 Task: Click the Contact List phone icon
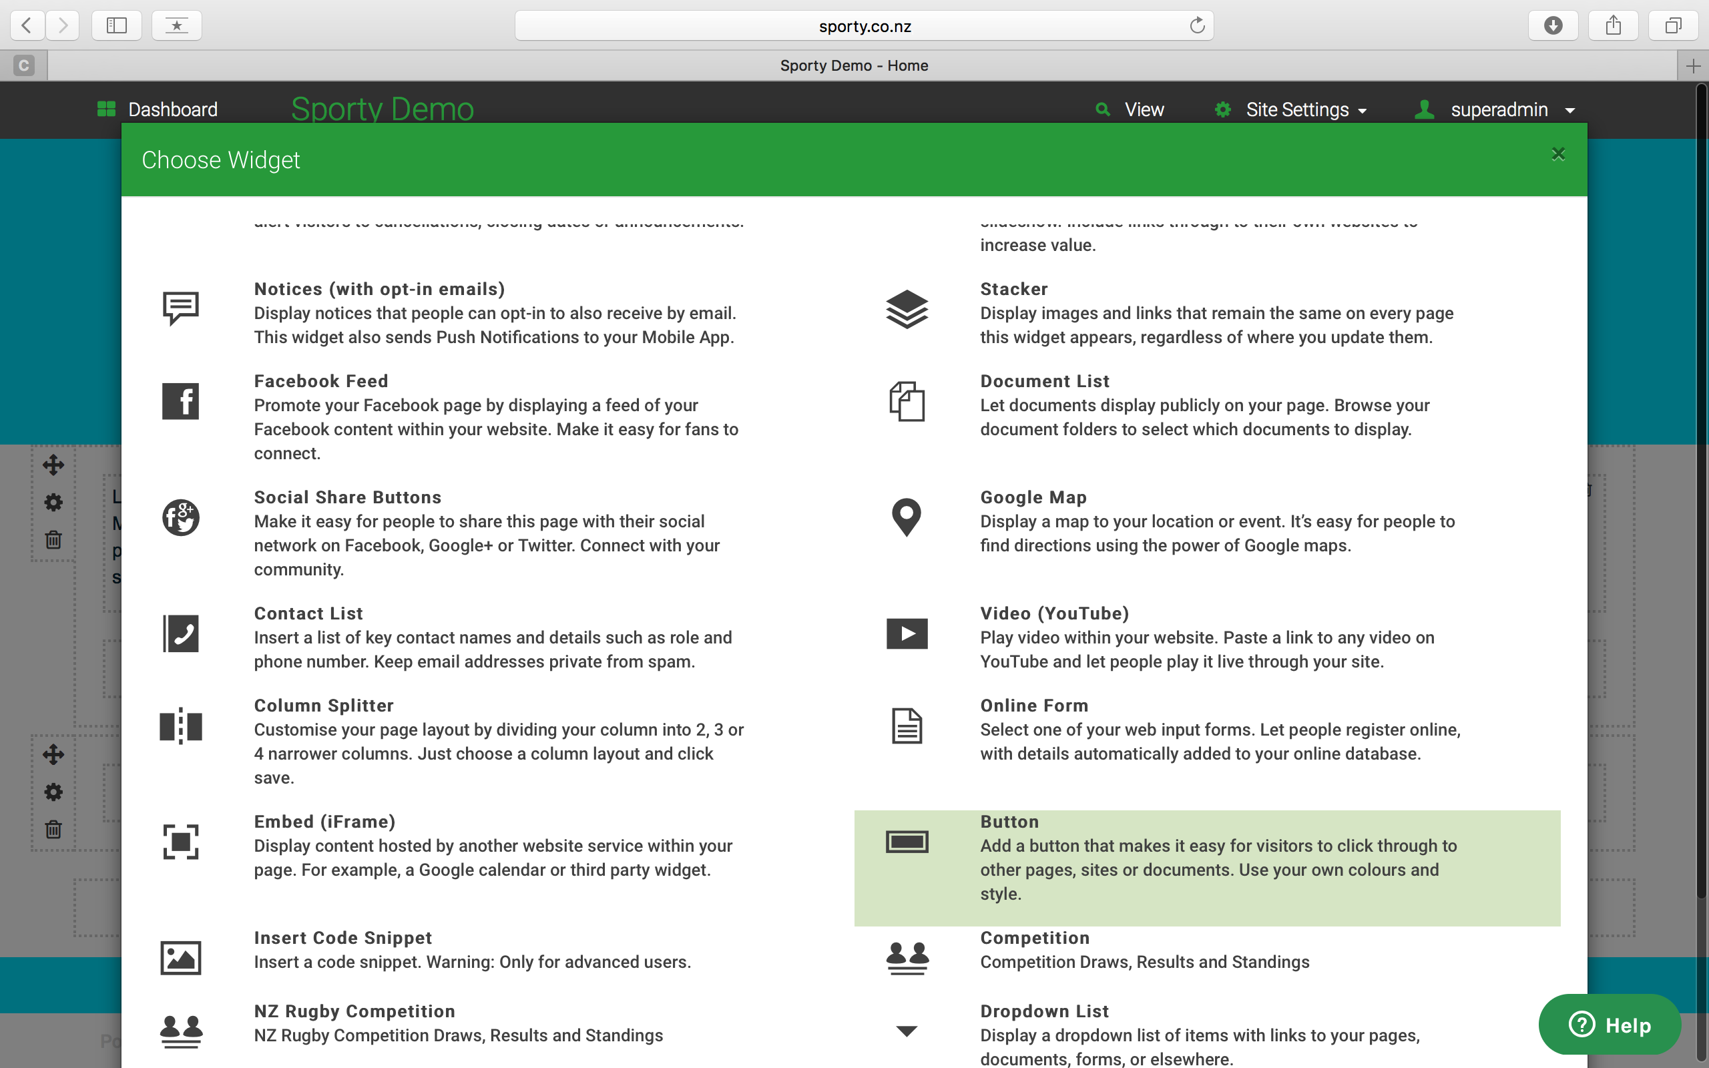[x=181, y=633]
